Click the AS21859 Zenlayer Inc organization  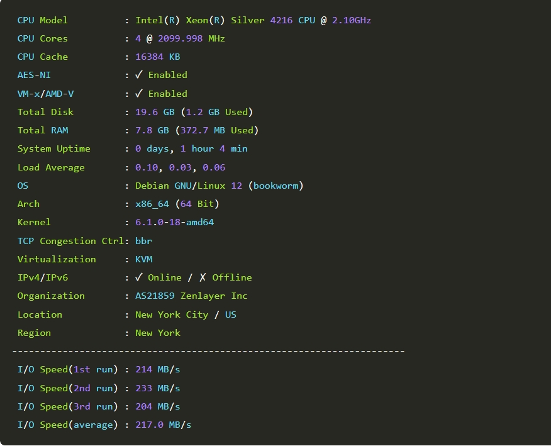click(191, 296)
